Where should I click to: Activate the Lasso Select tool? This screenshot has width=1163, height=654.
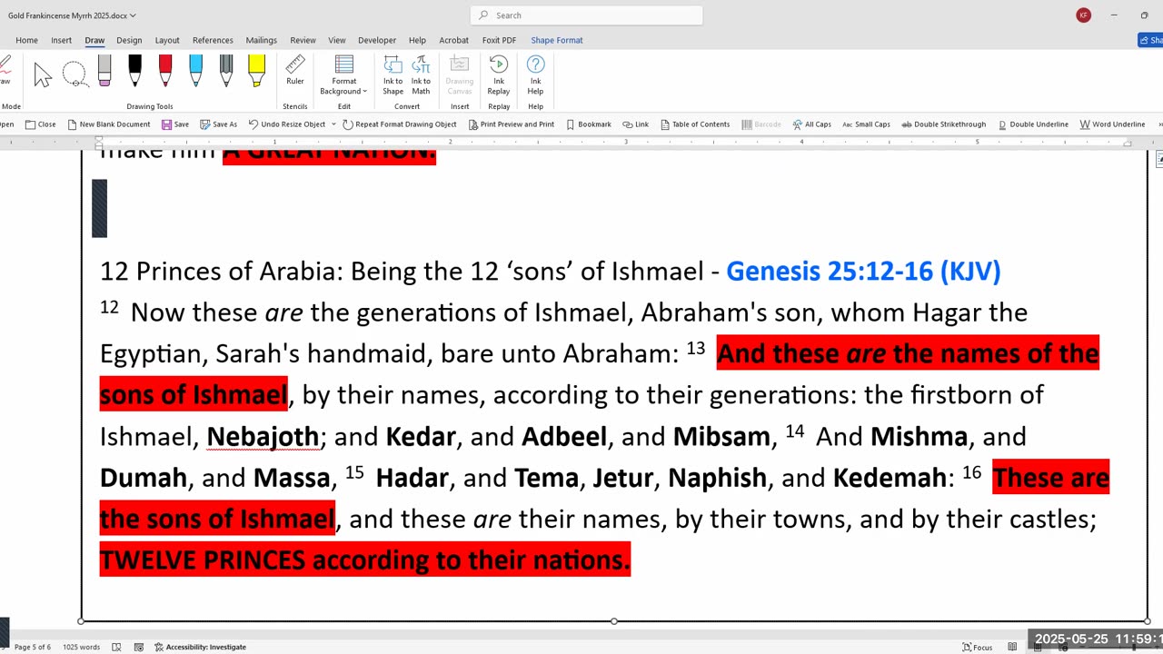coord(75,74)
